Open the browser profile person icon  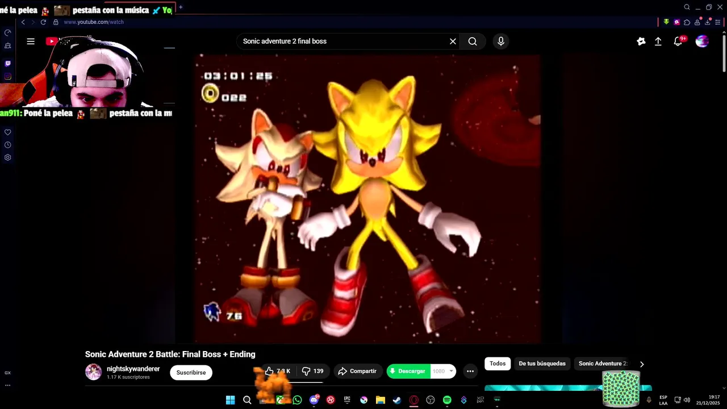pos(697,22)
